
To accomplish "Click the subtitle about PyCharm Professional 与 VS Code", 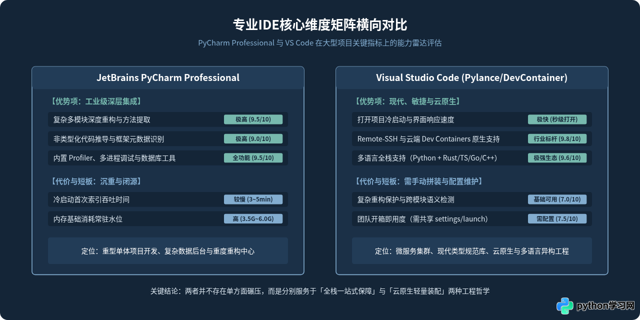I will pyautogui.click(x=320, y=43).
